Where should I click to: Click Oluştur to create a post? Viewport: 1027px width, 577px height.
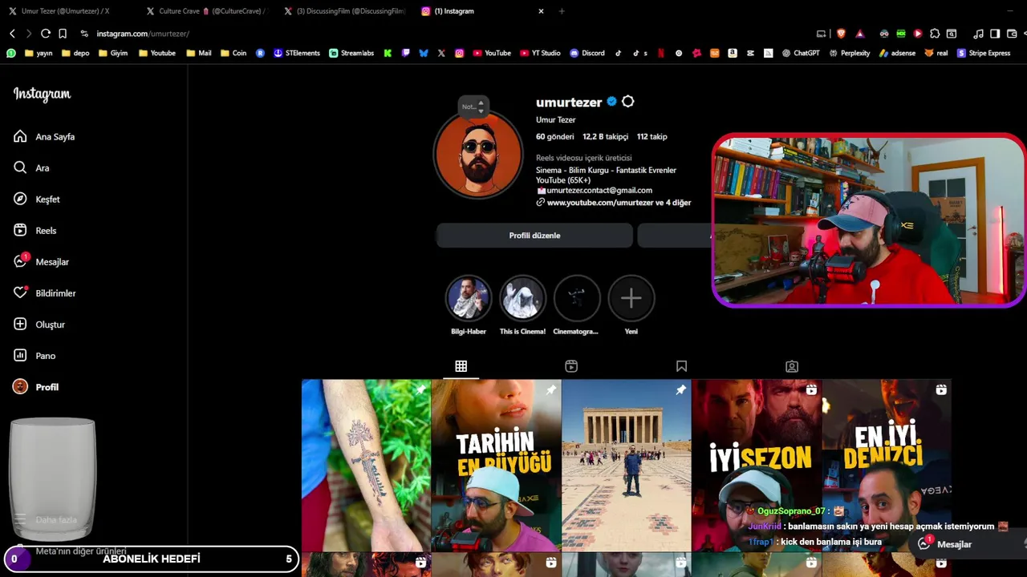click(39, 325)
